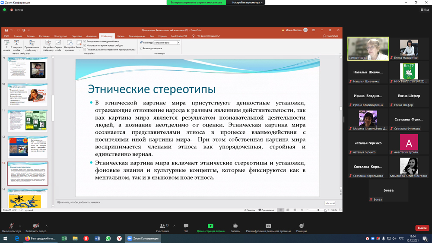Image resolution: width=432 pixels, height=243 pixels.
Task: Toggle Воспроизвести закадровый текст checkbox
Action: 85,41
